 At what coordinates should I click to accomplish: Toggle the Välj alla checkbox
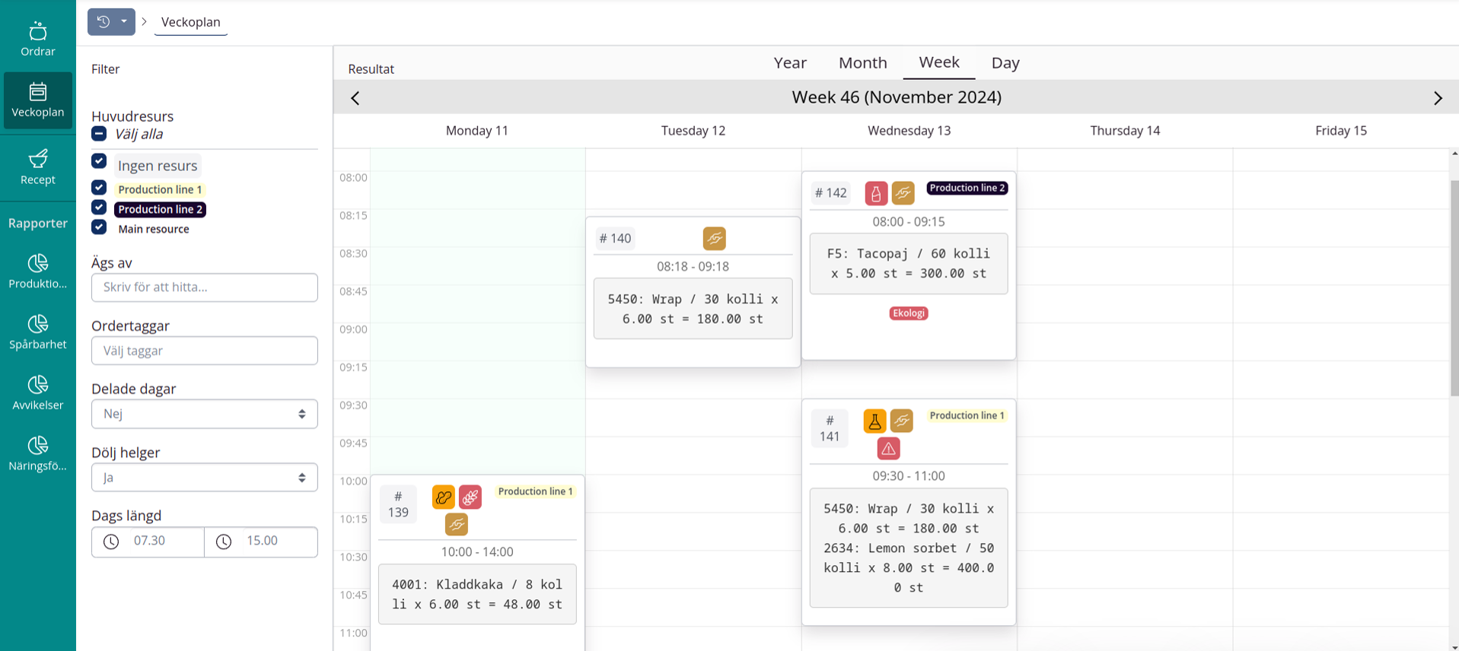(99, 134)
